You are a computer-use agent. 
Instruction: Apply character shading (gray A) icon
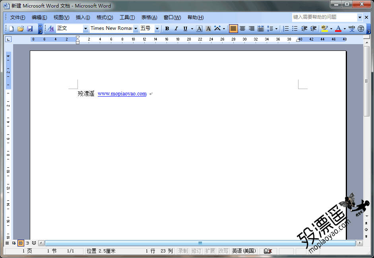[208, 29]
